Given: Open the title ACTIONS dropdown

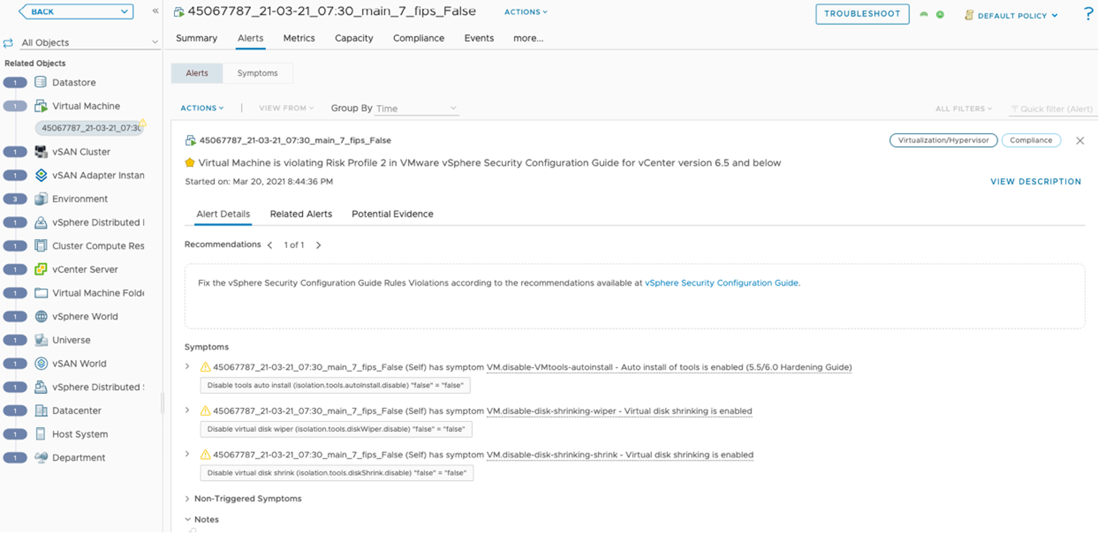Looking at the screenshot, I should (526, 12).
